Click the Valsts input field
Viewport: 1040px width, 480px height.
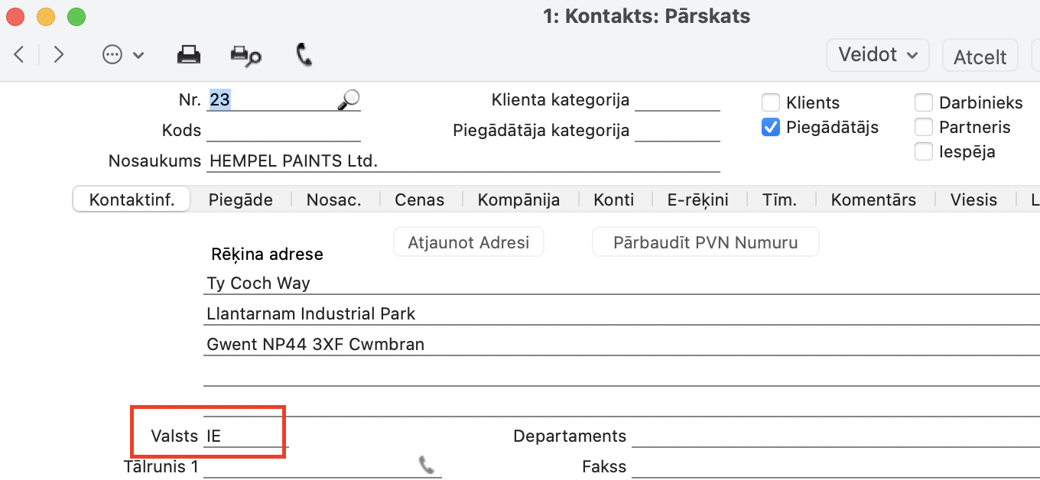pyautogui.click(x=245, y=436)
